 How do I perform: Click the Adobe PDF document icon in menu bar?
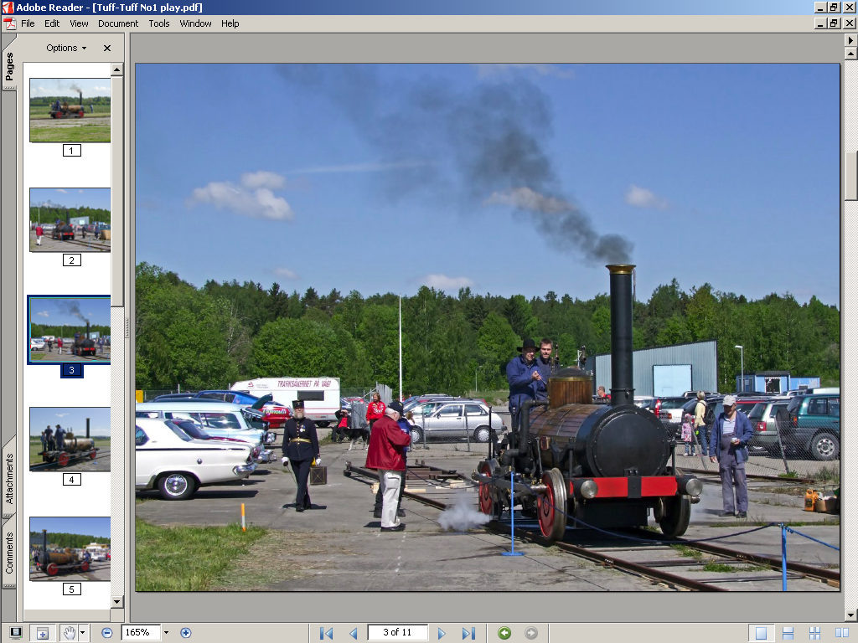[x=10, y=23]
